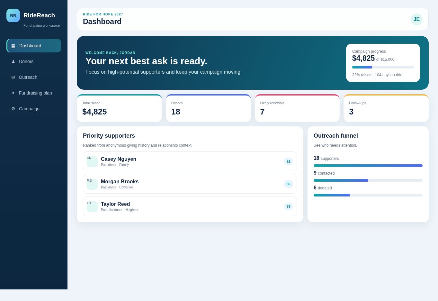Open the Dashboard sidebar item
The width and height of the screenshot is (438, 301).
coord(34,46)
